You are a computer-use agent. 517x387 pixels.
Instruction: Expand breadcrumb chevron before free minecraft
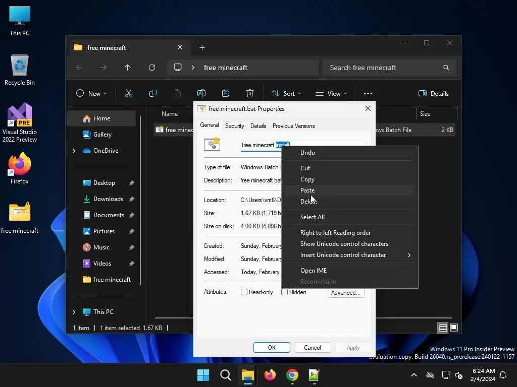tap(193, 68)
